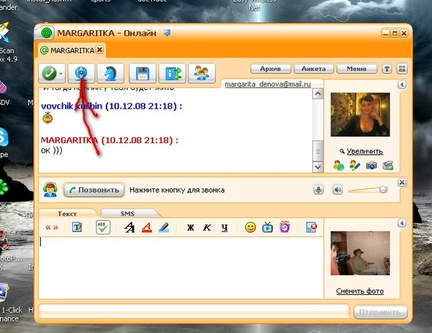This screenshot has width=432, height=333.
Task: Switch to the SMS tab
Action: point(127,214)
